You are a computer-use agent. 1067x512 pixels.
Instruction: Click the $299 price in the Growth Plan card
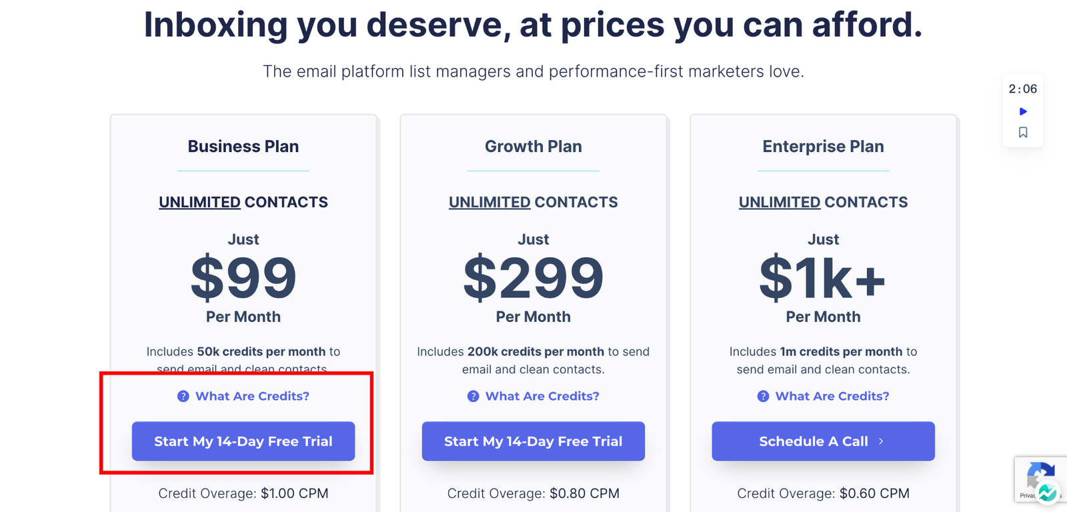click(x=533, y=277)
